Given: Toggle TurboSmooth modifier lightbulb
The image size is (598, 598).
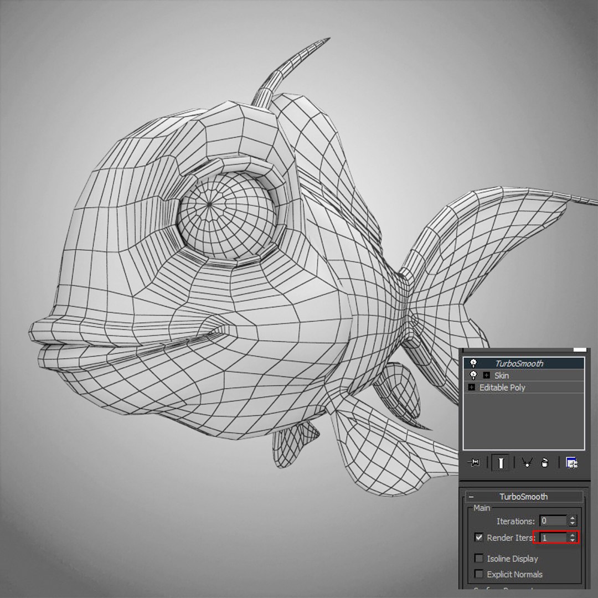Looking at the screenshot, I should point(473,363).
